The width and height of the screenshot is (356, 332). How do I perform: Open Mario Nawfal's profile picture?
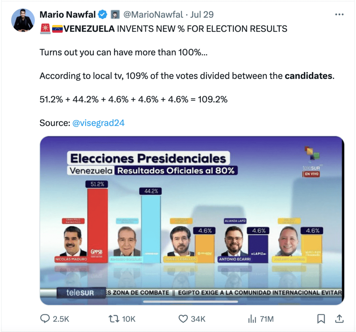click(x=23, y=20)
